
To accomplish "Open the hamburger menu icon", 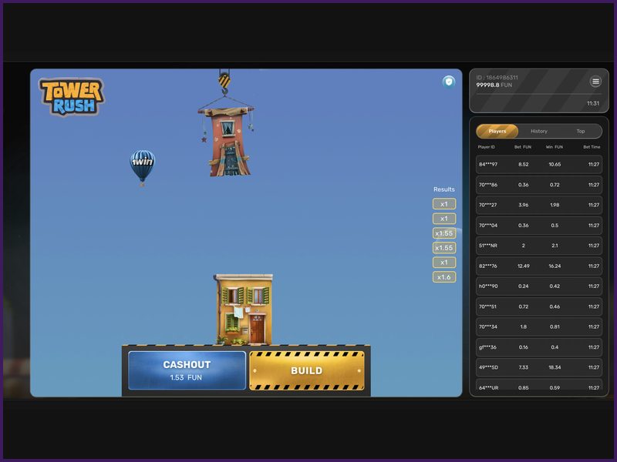I will 595,81.
